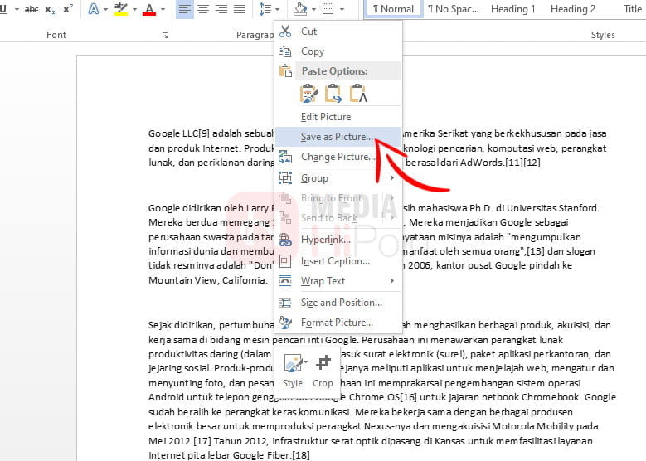Click the Format Picture icon
Viewport: 646px width, 461px height.
[285, 323]
